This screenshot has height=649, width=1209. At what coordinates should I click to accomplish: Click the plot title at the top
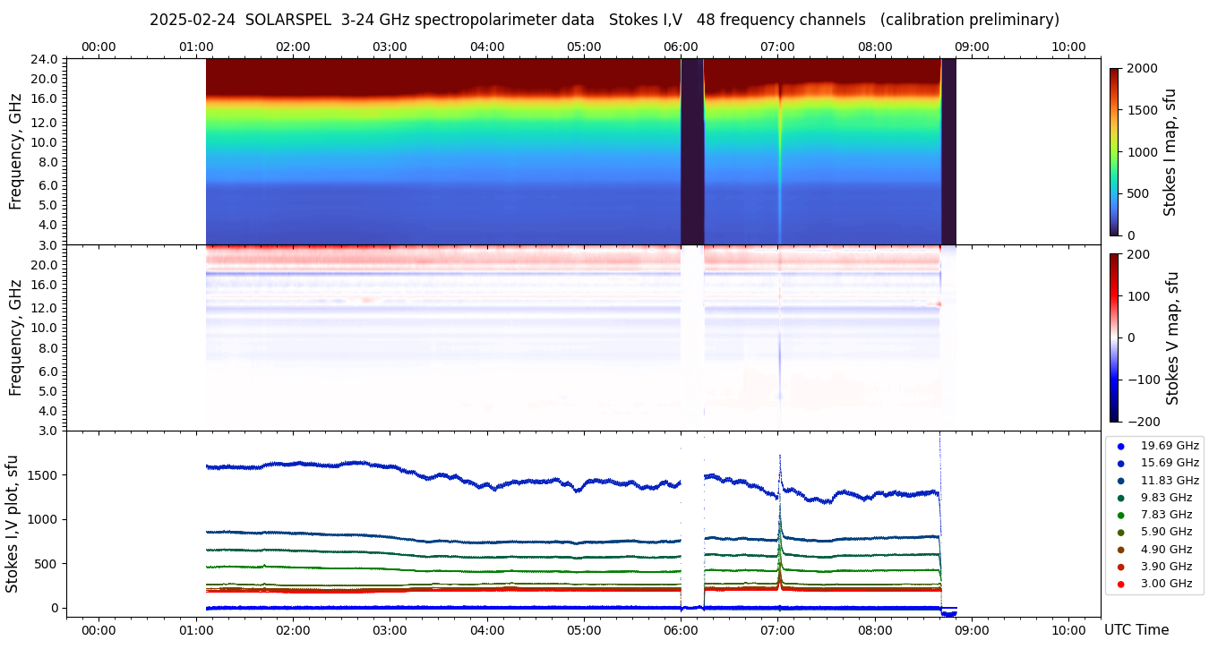click(x=604, y=20)
